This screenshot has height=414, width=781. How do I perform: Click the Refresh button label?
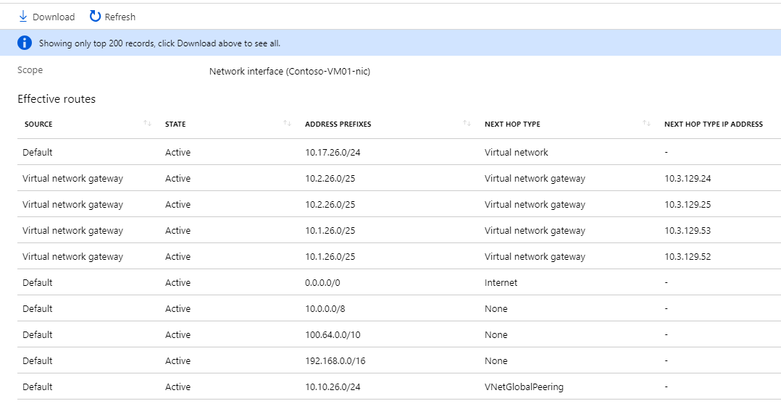pyautogui.click(x=120, y=17)
